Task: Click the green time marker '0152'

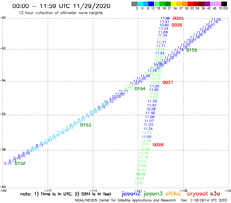Action: point(20,163)
